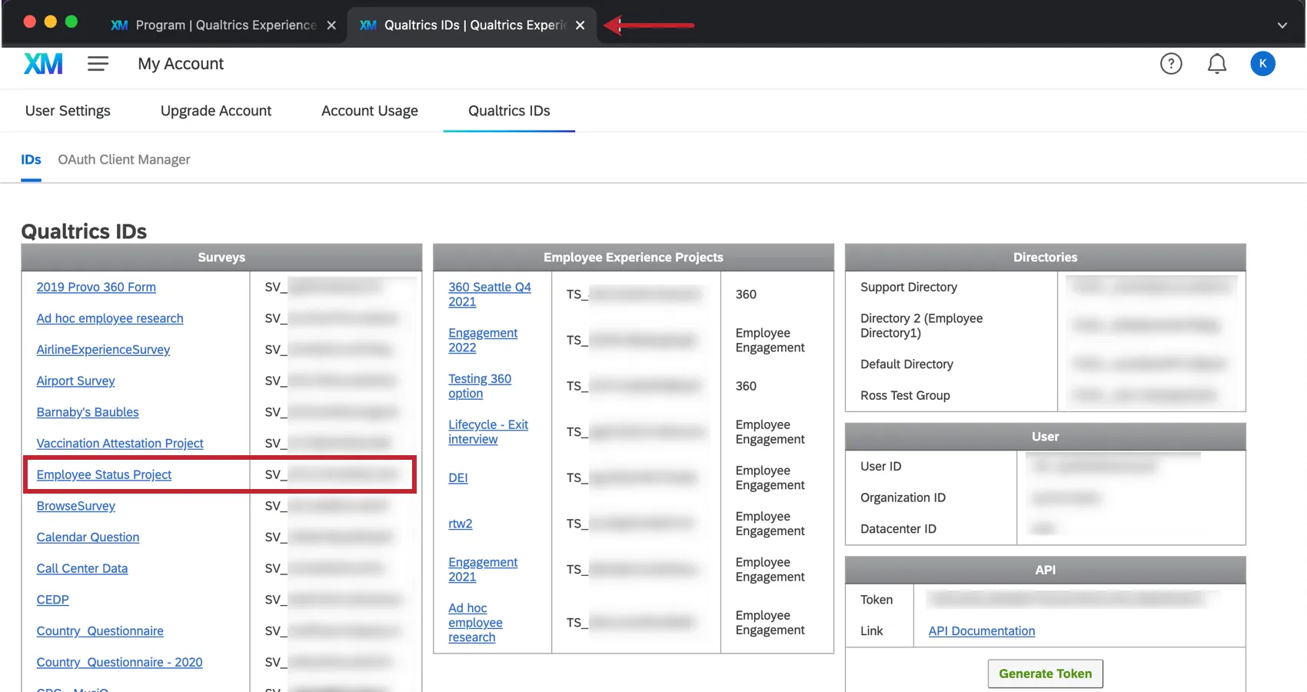Open the hamburger navigation menu
This screenshot has width=1307, height=692.
point(98,64)
